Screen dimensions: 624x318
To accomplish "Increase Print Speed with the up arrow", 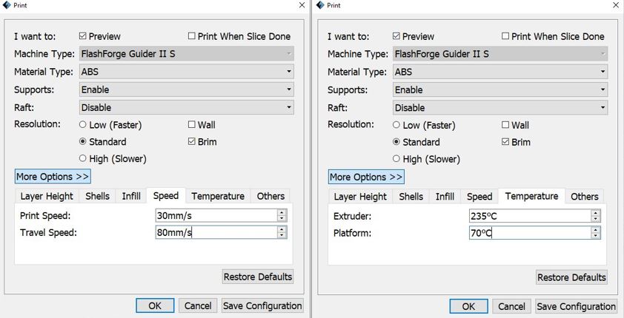I will (x=282, y=212).
